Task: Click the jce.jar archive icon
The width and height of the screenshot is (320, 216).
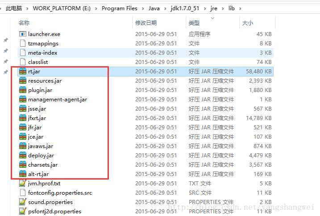Action: [x=23, y=137]
